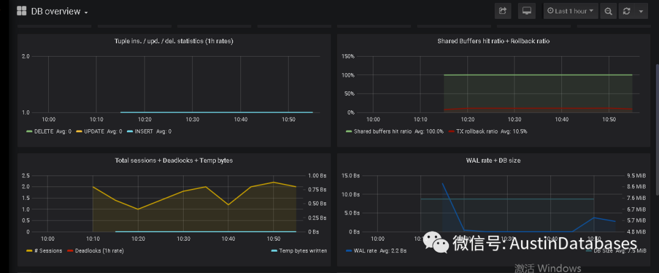Open the refresh interval dropdown arrow
659x273 pixels.
[641, 11]
